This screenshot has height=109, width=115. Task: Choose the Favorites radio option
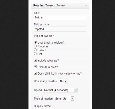[x=35, y=46]
